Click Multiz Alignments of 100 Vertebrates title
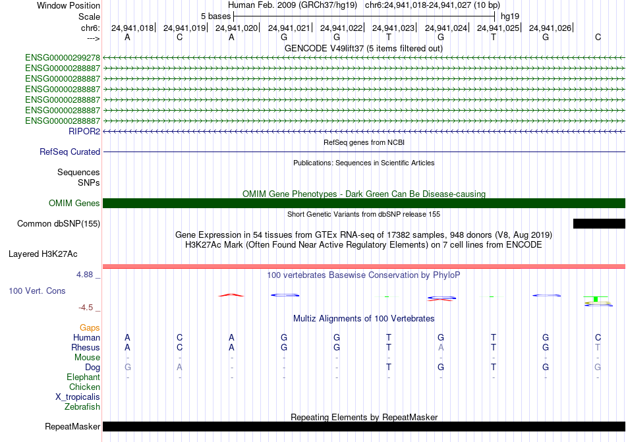The width and height of the screenshot is (626, 442). pos(364,318)
